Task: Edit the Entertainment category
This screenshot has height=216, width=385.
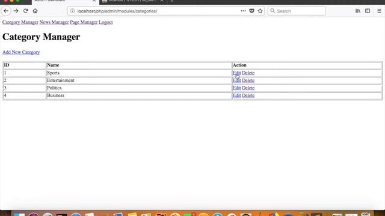Action: 236,80
